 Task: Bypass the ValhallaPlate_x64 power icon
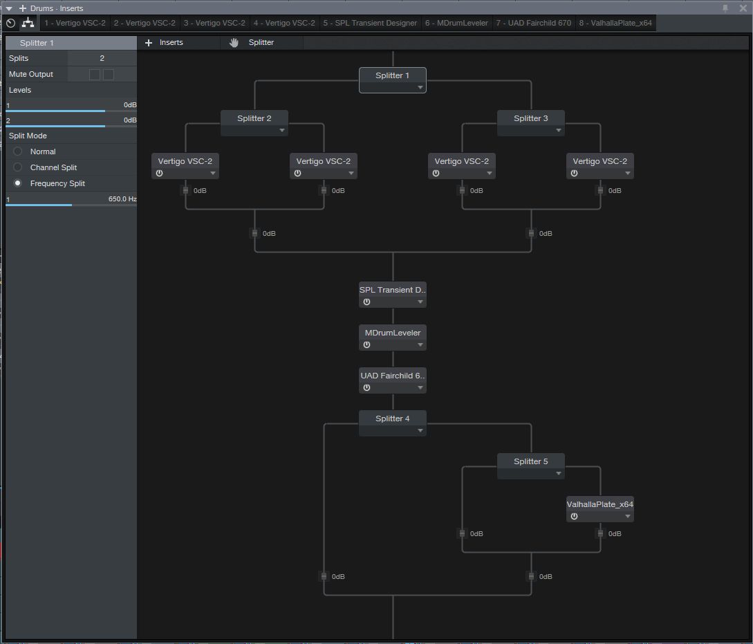tap(575, 516)
